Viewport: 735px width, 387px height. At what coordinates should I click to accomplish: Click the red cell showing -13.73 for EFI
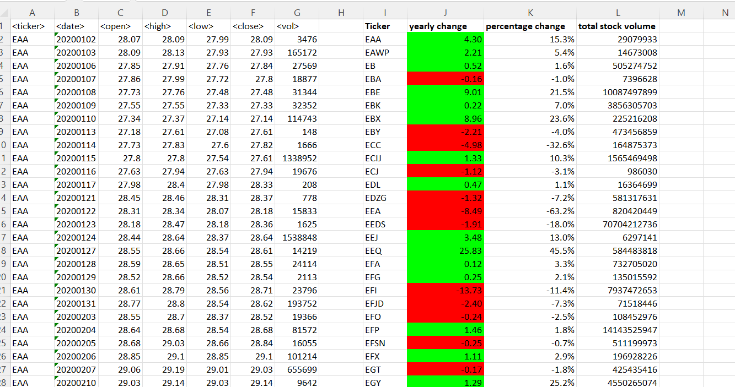point(444,290)
